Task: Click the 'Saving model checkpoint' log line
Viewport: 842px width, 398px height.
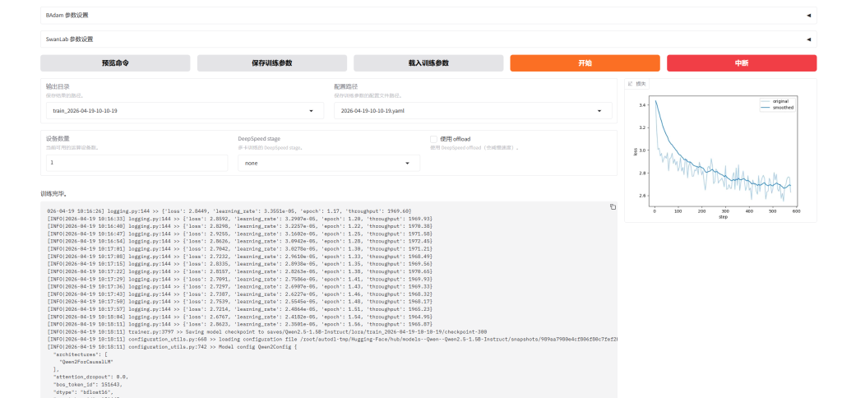Action: [267, 332]
